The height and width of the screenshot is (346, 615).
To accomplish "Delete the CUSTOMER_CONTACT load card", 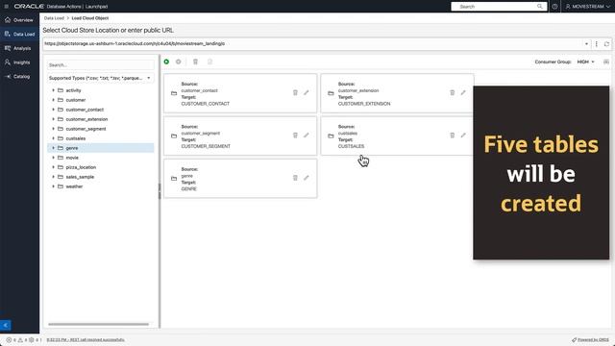I will [x=295, y=92].
